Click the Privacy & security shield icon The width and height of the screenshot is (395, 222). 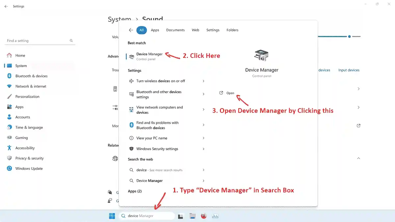(x=9, y=158)
